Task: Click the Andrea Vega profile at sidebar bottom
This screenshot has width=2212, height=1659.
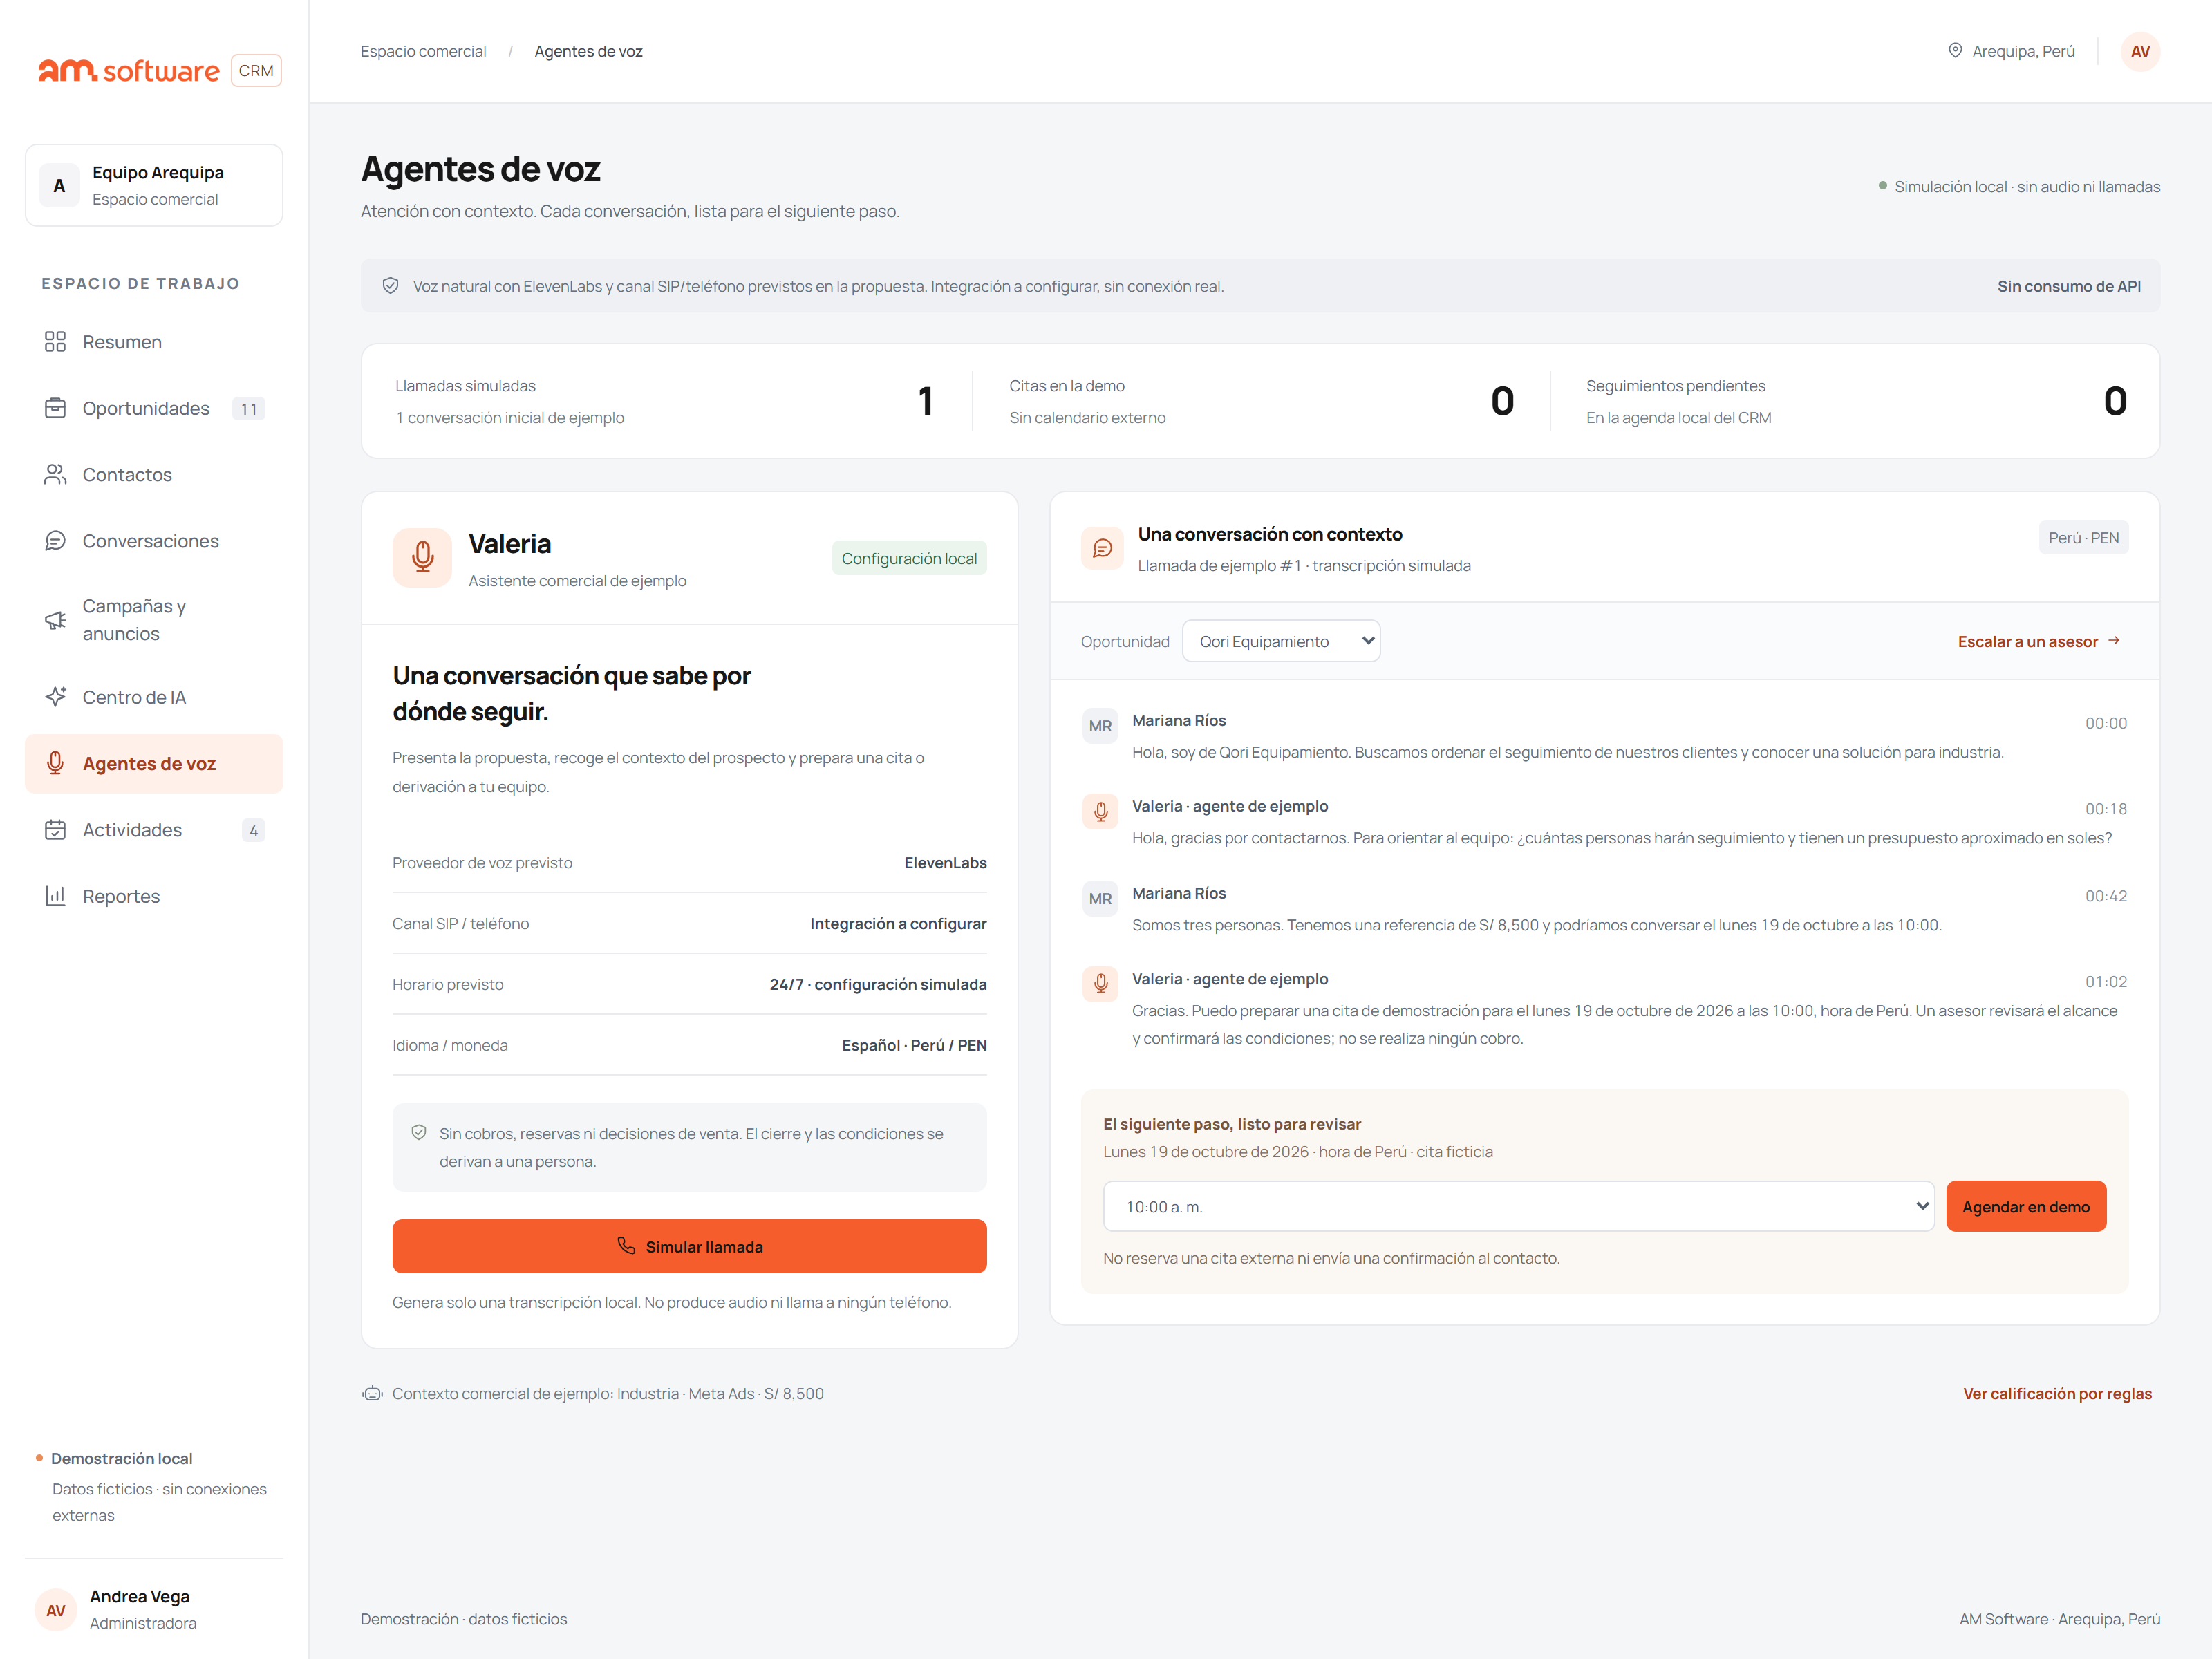Action: pyautogui.click(x=154, y=1609)
